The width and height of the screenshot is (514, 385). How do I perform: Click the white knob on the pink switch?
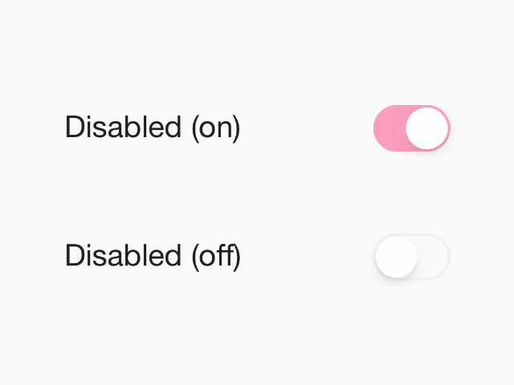(426, 128)
